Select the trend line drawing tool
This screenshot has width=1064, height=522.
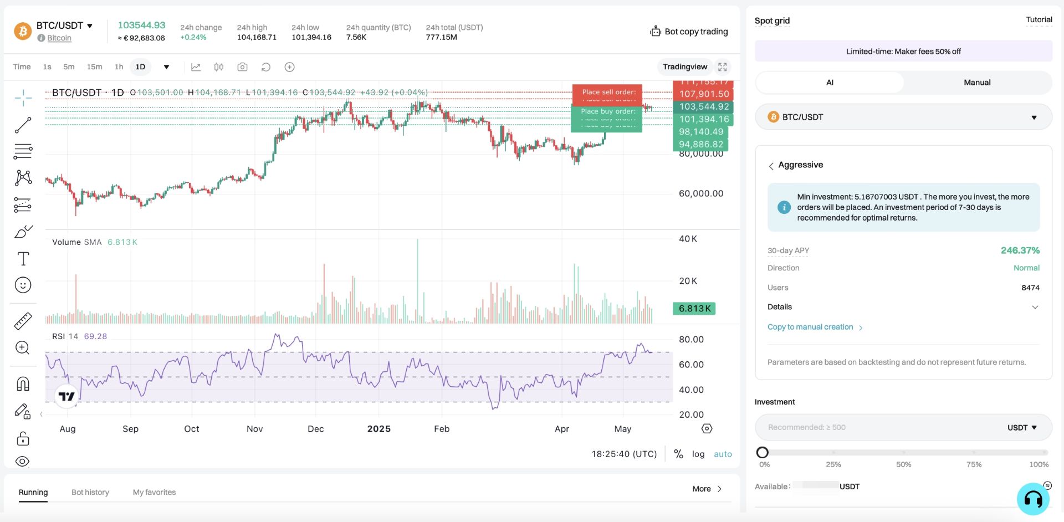[23, 125]
